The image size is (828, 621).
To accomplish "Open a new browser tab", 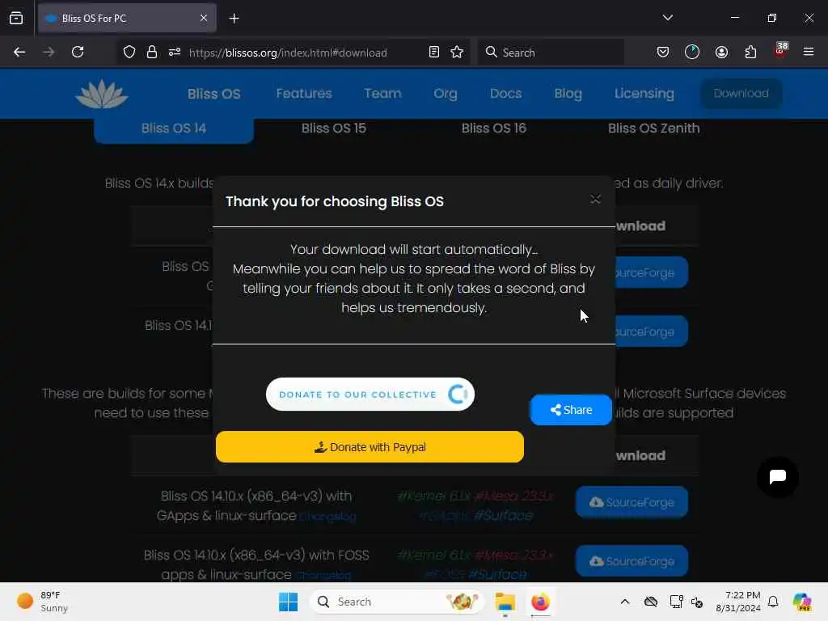I will [234, 19].
